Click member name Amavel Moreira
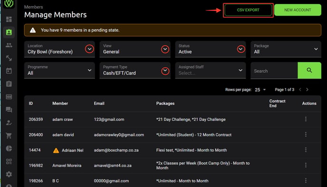The width and height of the screenshot is (327, 187). coord(67,166)
